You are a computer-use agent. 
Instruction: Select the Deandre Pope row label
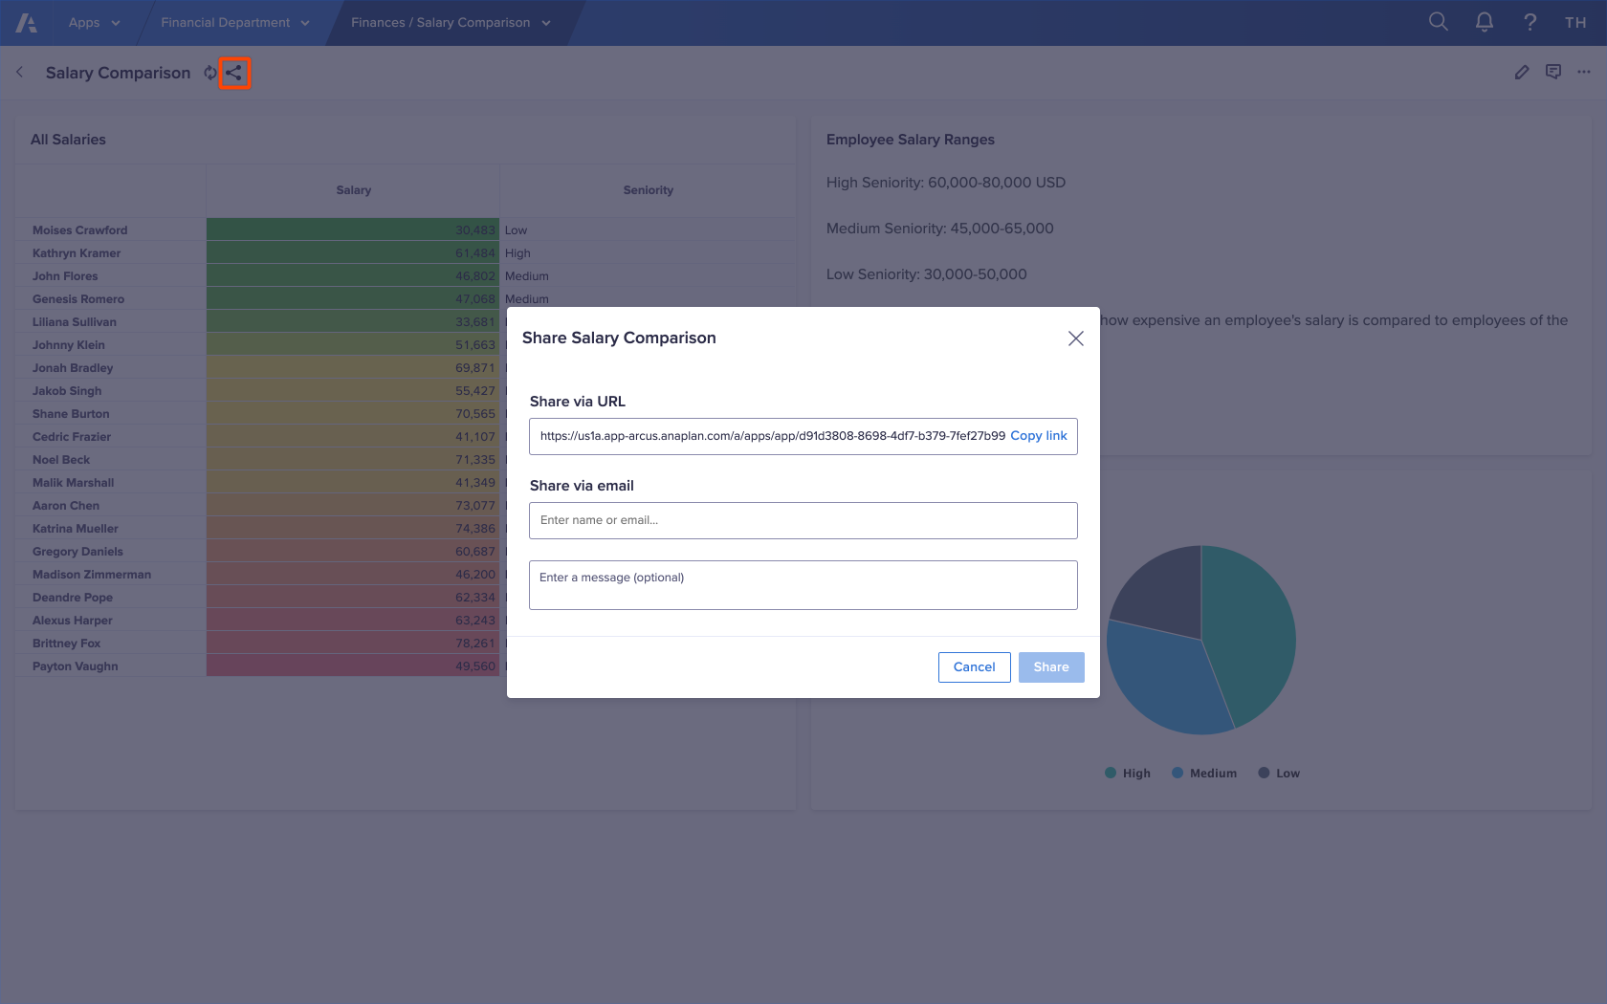click(73, 598)
